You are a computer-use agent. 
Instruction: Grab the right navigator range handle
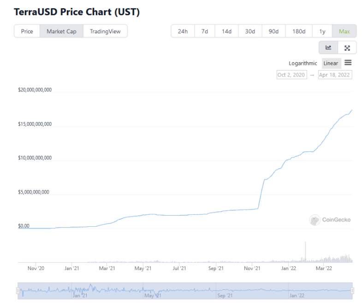point(352,291)
